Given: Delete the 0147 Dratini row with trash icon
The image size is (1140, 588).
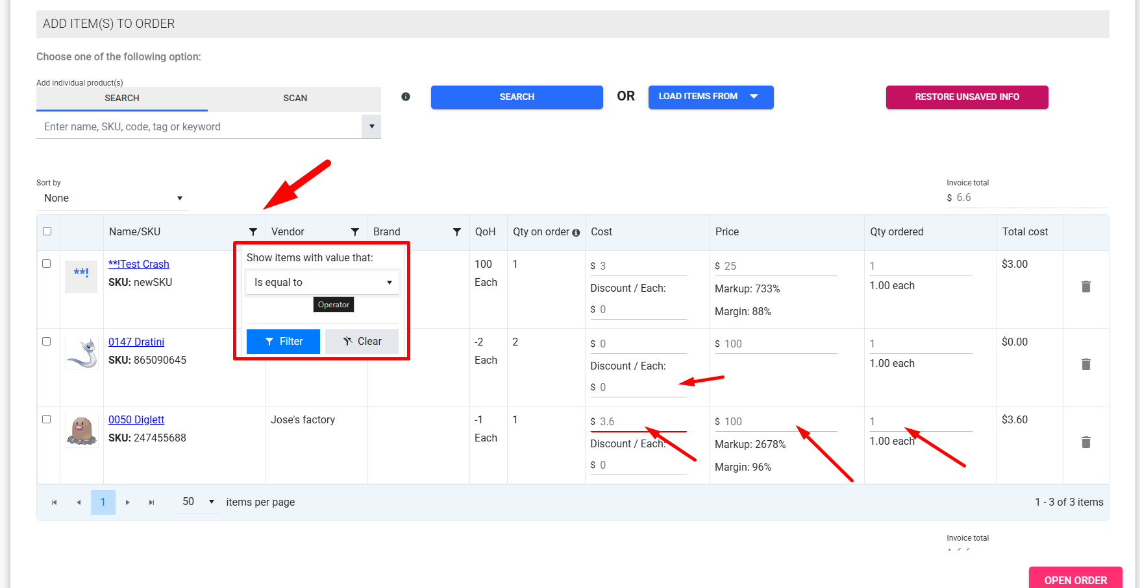Looking at the screenshot, I should [x=1085, y=364].
